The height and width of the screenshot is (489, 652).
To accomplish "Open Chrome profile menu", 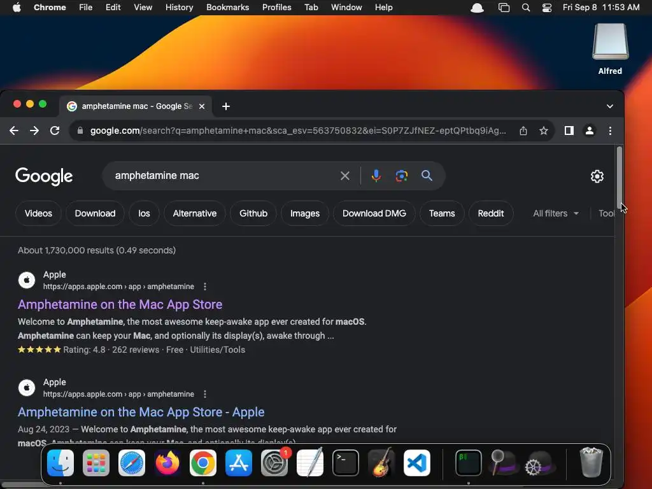I will click(x=589, y=131).
